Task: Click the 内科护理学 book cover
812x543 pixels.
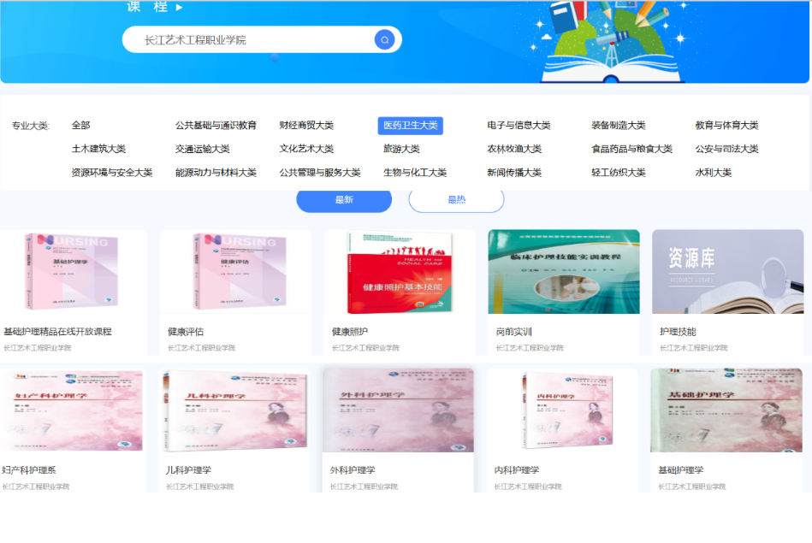Action: pos(562,410)
